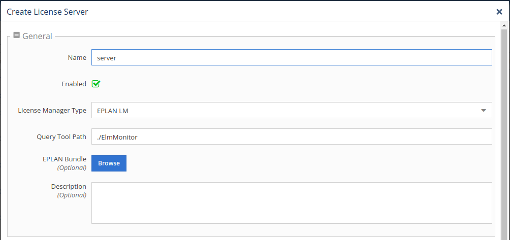Click the "General" section heading text
This screenshot has height=240, width=510.
(x=37, y=36)
